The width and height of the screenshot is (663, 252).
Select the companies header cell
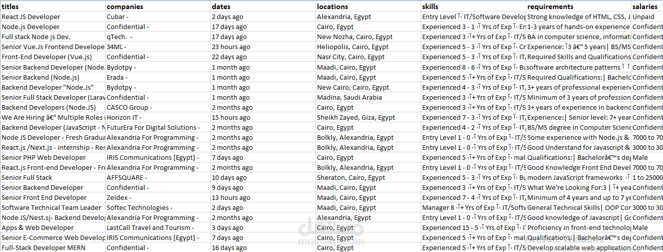pyautogui.click(x=158, y=7)
